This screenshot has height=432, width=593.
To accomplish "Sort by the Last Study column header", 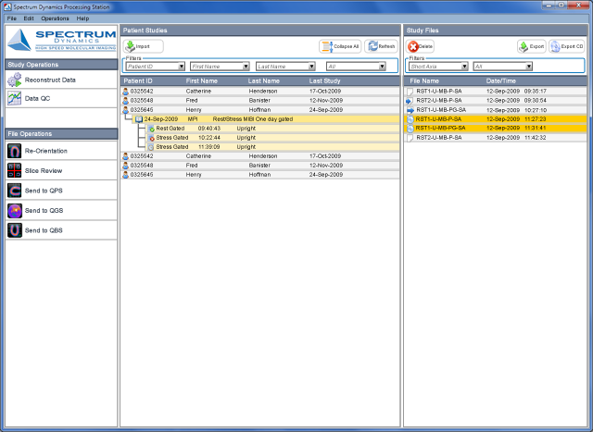I will (x=324, y=80).
